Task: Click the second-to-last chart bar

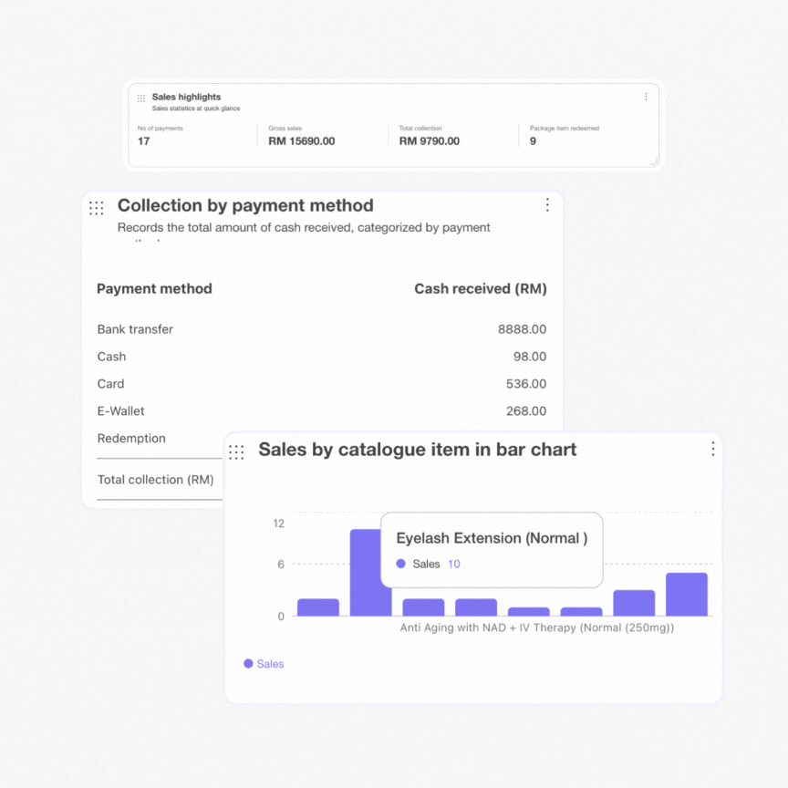Action: coord(634,603)
